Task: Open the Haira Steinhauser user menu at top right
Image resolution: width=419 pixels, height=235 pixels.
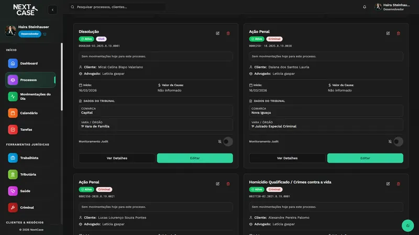Action: 392,7
